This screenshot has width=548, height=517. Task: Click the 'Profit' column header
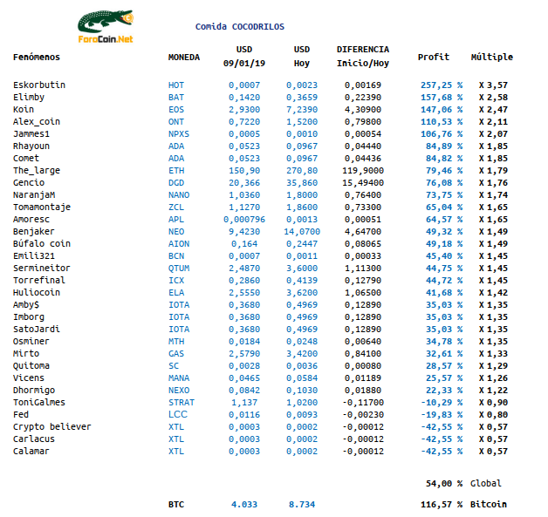(434, 58)
